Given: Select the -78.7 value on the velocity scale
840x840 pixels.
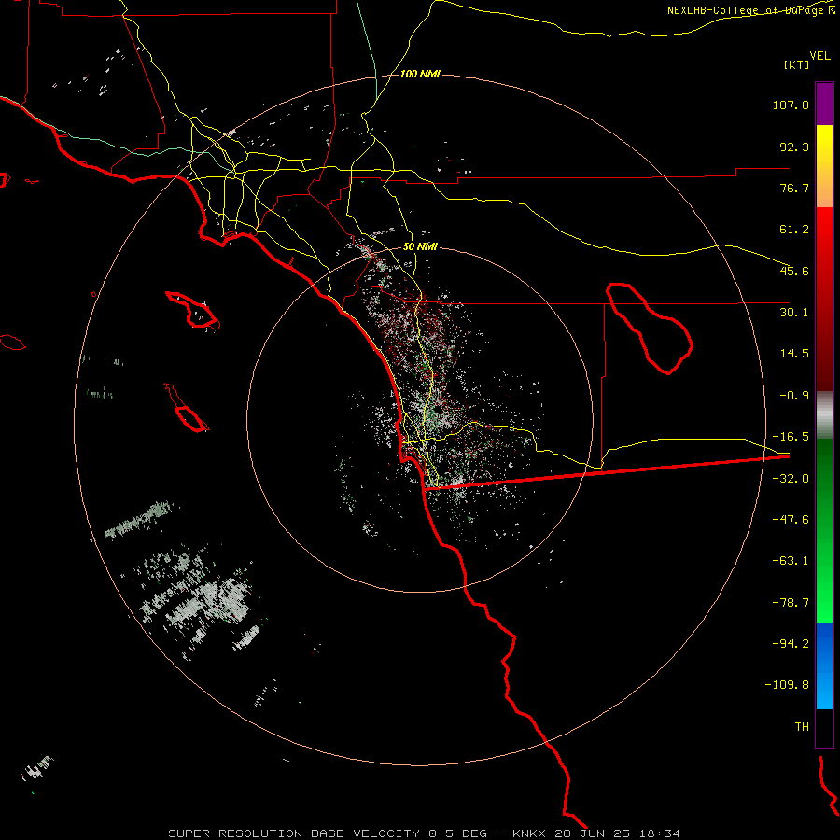Looking at the screenshot, I should (791, 603).
